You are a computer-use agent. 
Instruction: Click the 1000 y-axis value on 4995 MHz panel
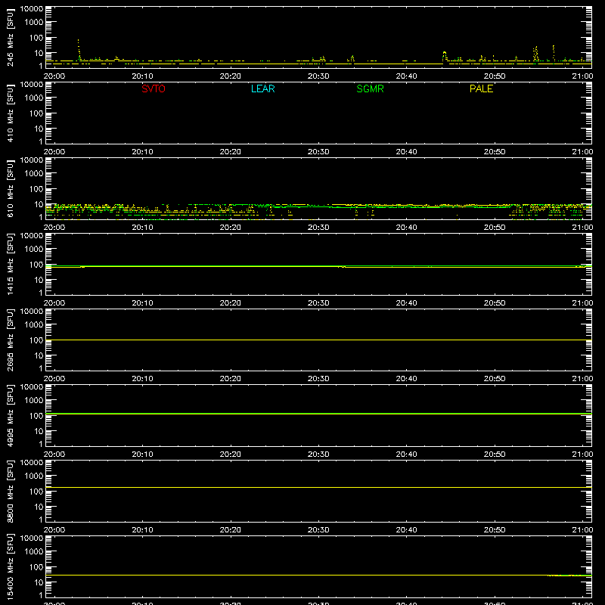tap(34, 401)
